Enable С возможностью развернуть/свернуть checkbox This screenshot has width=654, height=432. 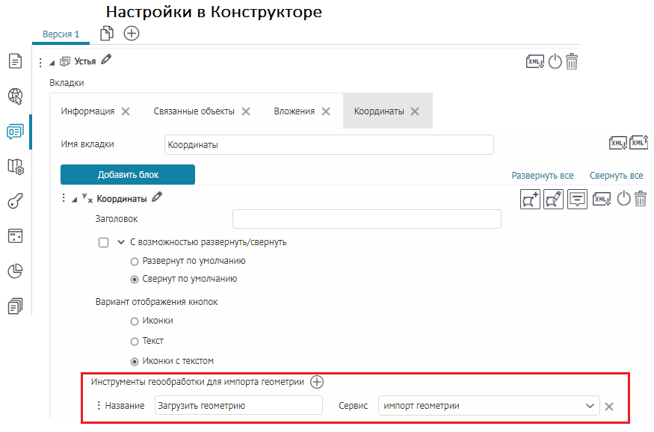104,242
